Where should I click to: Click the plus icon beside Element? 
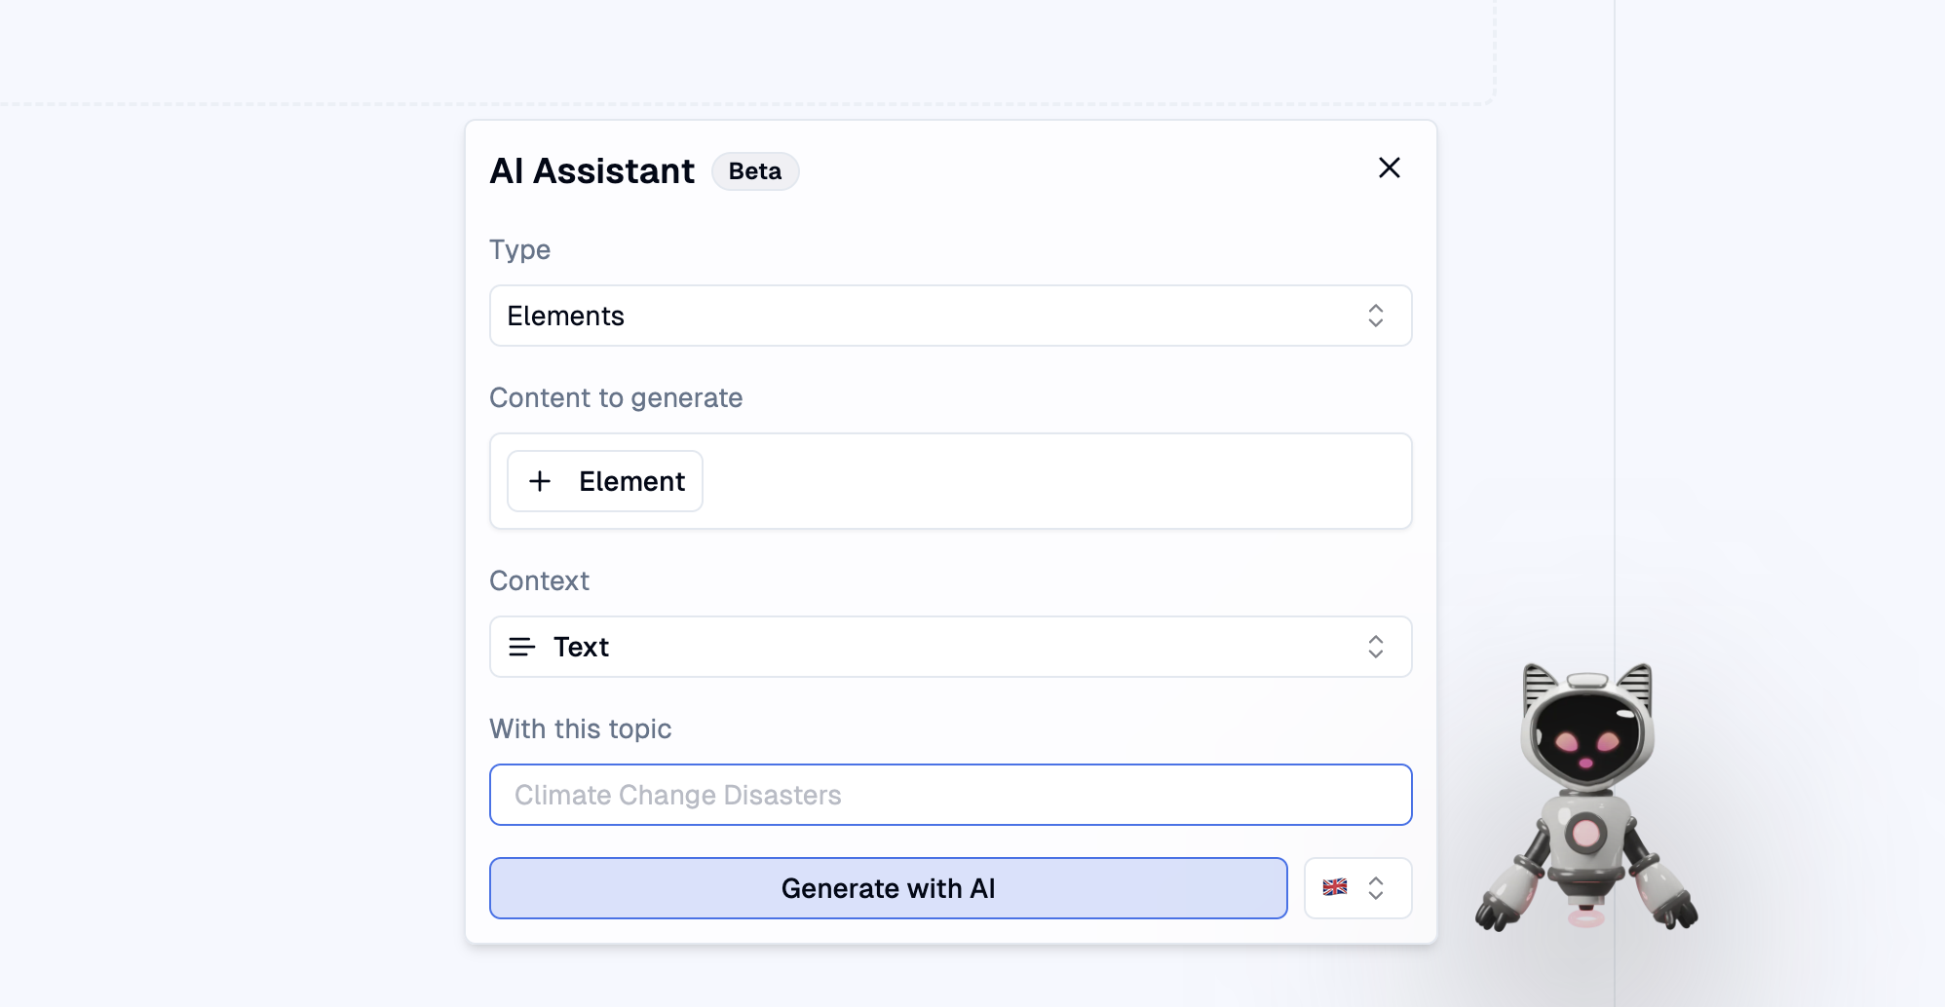(540, 481)
